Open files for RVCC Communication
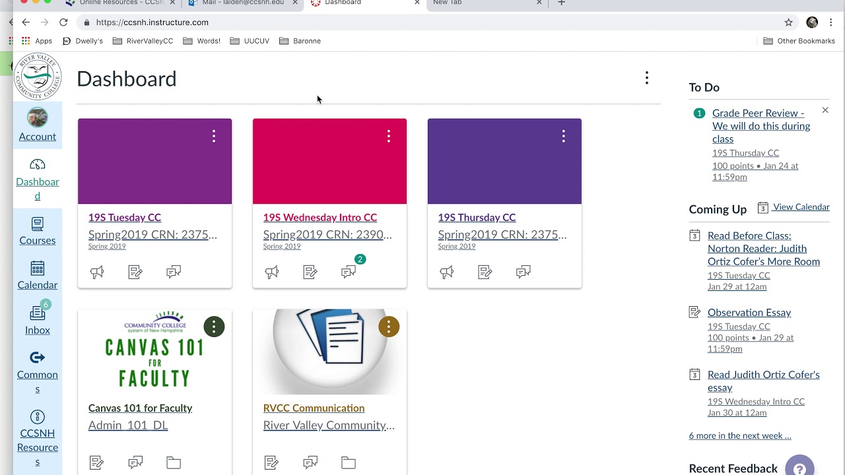The height and width of the screenshot is (475, 845). point(349,462)
